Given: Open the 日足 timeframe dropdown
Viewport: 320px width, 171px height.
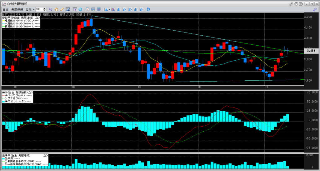Looking at the screenshot, I should 30,9.
